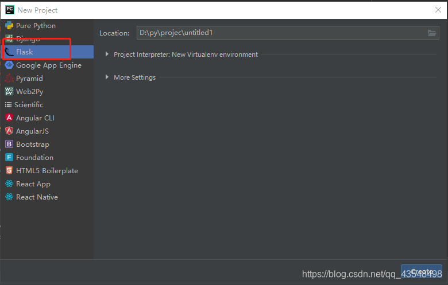The width and height of the screenshot is (448, 285).
Task: Select React App project type
Action: click(47, 184)
